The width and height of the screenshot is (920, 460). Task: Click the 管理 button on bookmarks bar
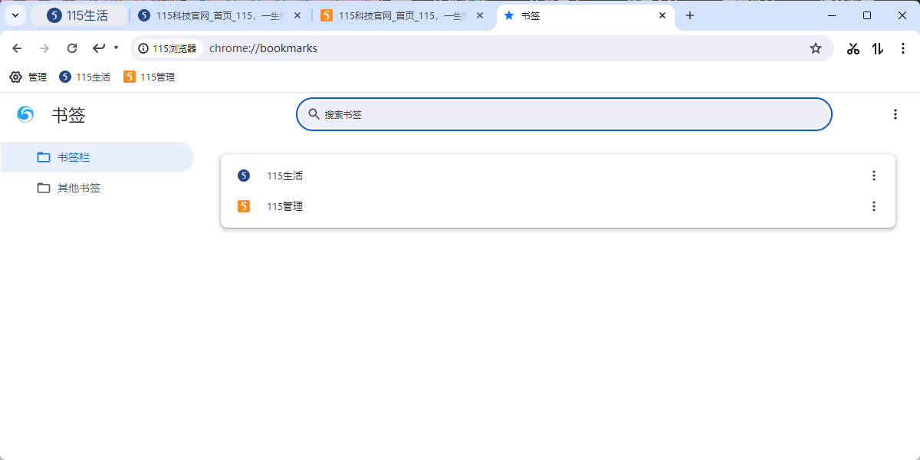(x=28, y=77)
